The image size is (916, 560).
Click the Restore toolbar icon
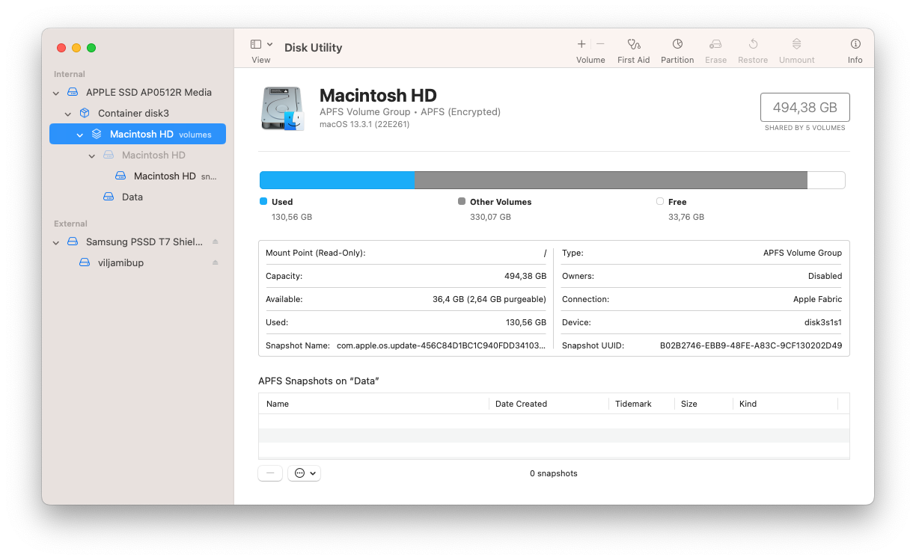[x=753, y=44]
